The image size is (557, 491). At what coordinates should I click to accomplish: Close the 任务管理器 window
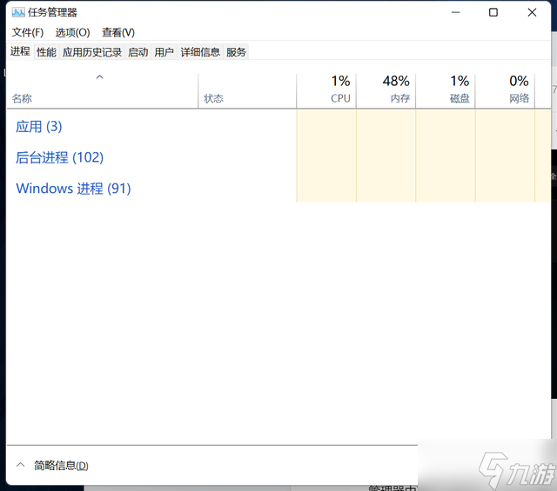[532, 12]
